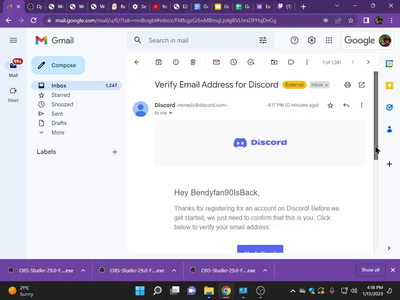
Task: Show hidden system tray icons
Action: point(293,291)
